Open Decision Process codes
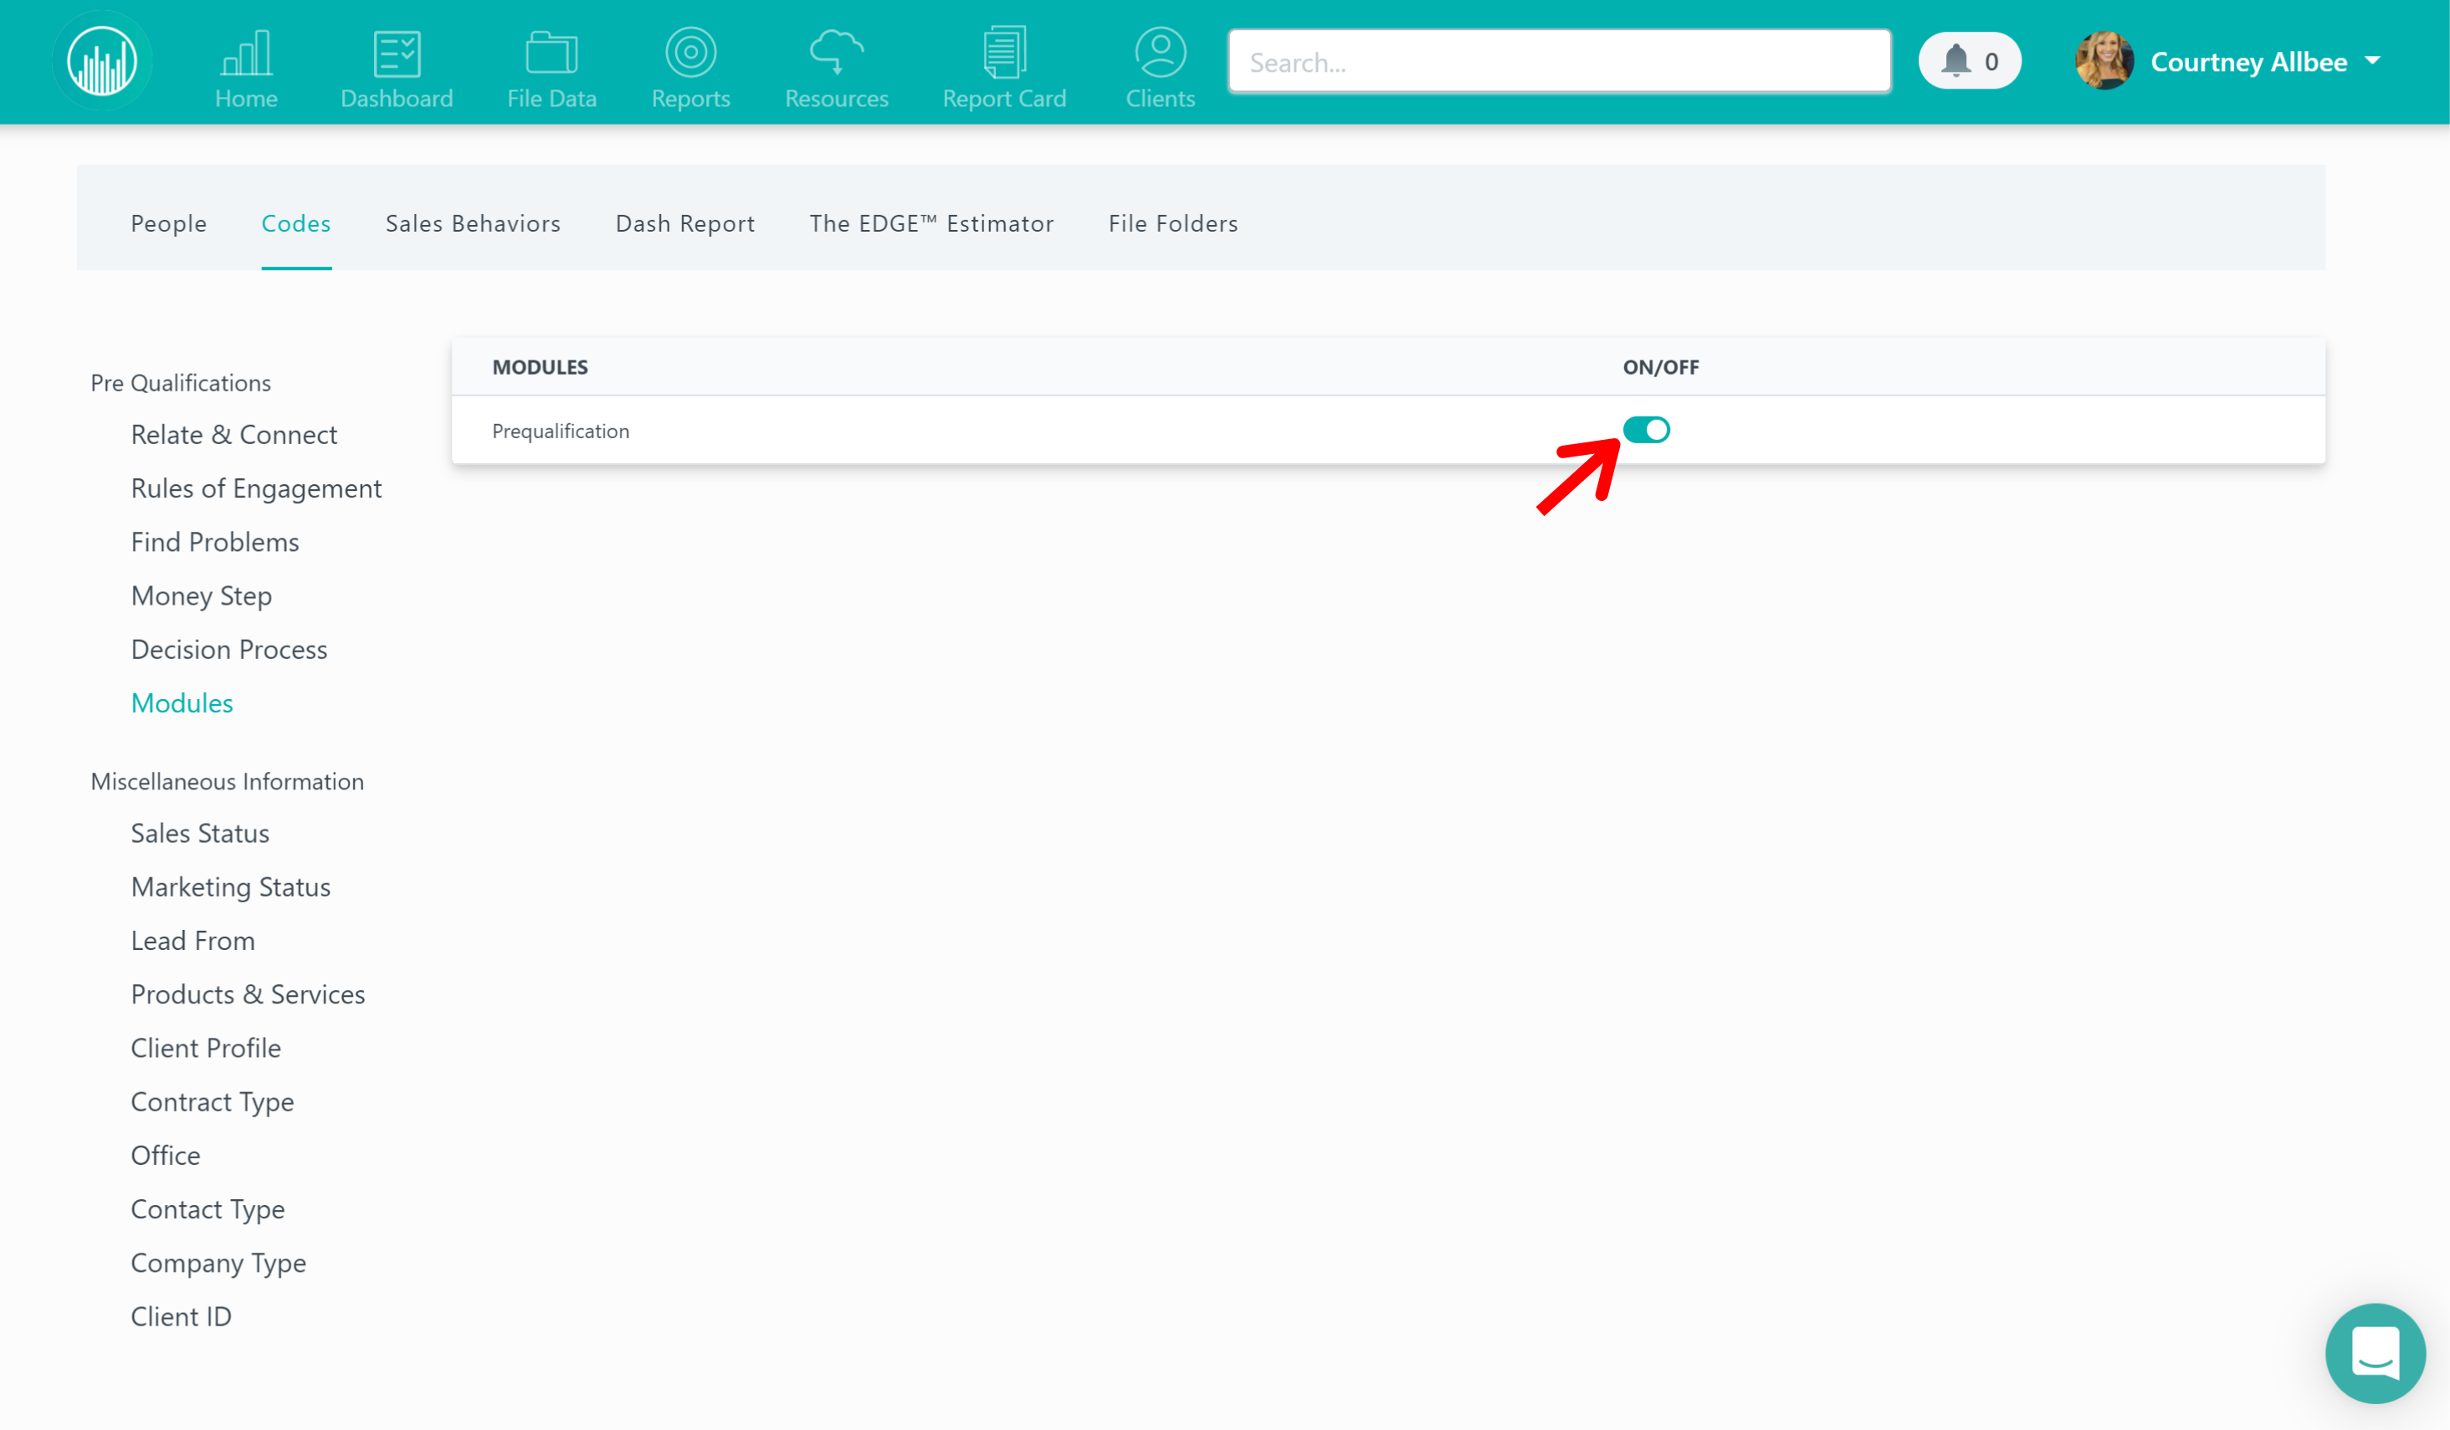This screenshot has width=2450, height=1430. 229,649
